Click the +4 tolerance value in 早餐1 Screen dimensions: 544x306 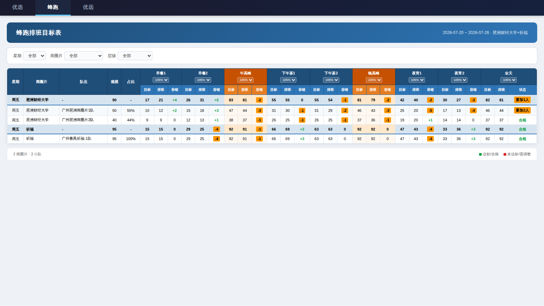(x=175, y=100)
